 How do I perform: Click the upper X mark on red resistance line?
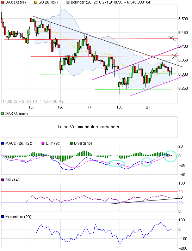(x=172, y=38)
